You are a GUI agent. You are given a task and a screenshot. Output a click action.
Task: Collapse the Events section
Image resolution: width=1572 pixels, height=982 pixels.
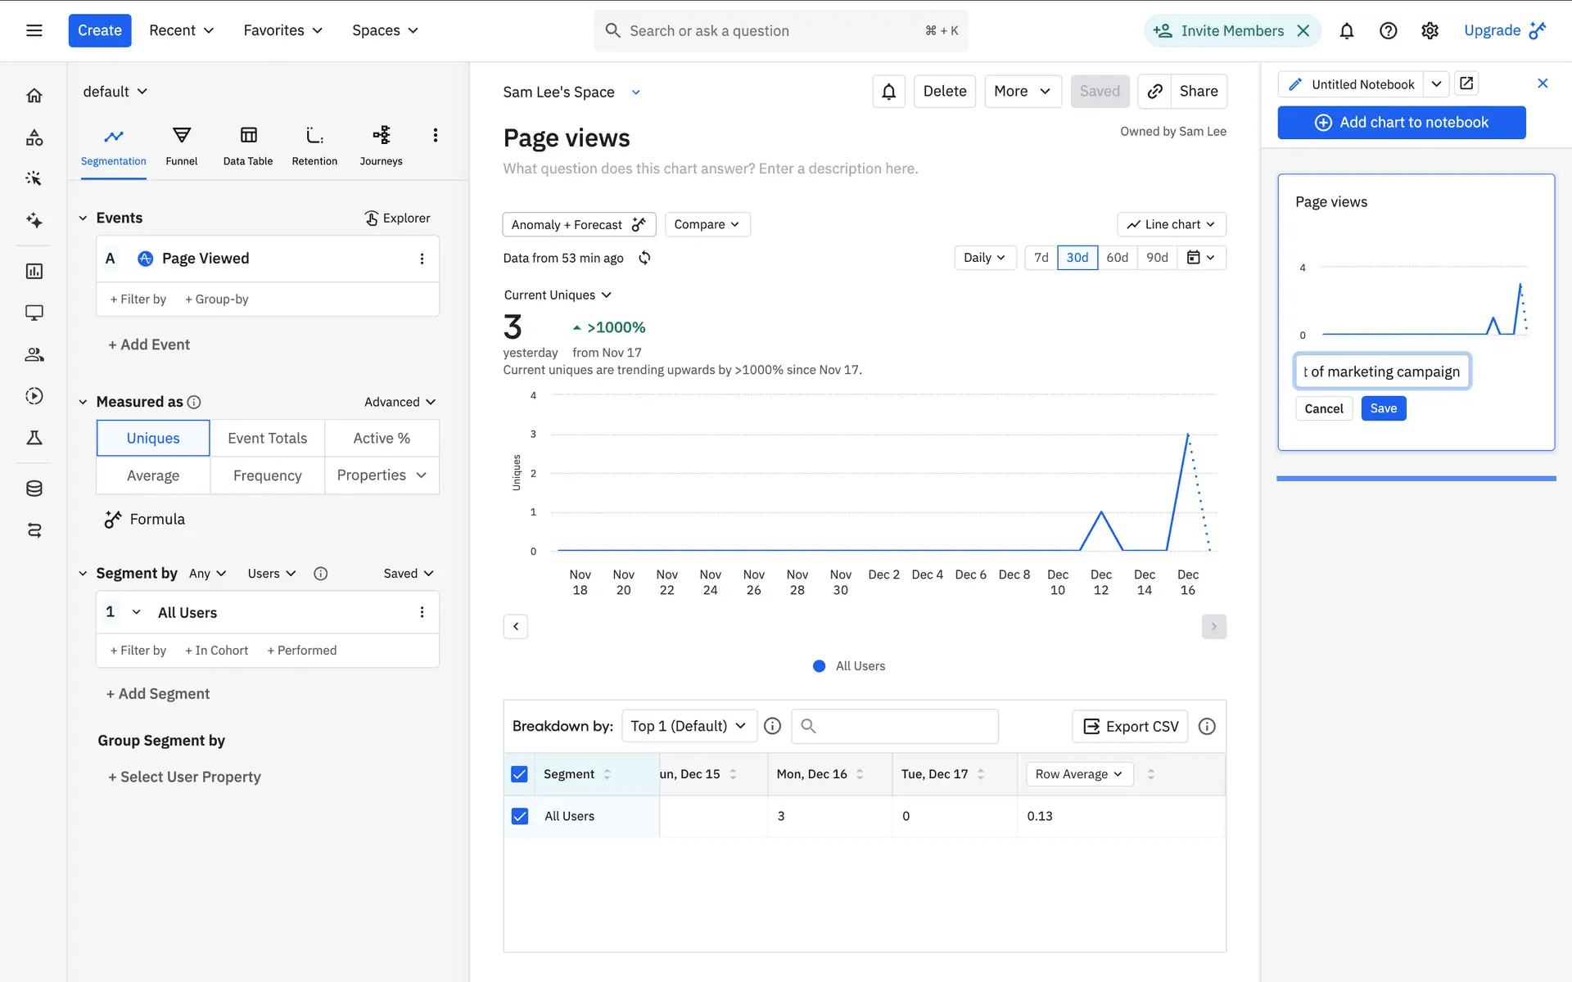[83, 218]
